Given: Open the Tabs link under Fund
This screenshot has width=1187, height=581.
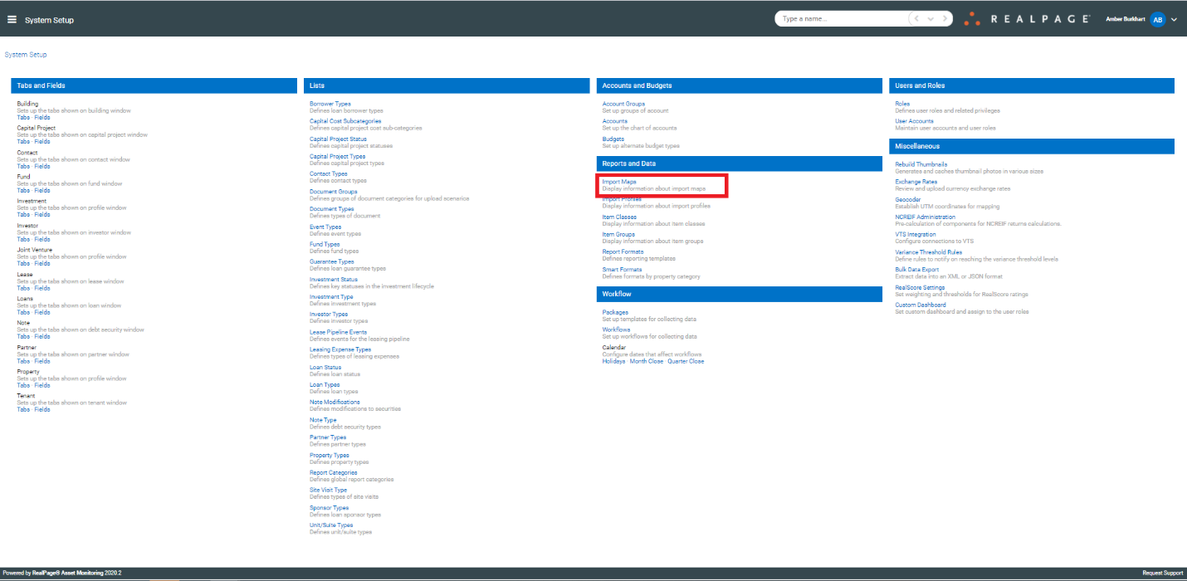Looking at the screenshot, I should (x=23, y=190).
